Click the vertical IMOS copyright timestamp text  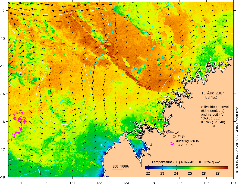click(237, 140)
